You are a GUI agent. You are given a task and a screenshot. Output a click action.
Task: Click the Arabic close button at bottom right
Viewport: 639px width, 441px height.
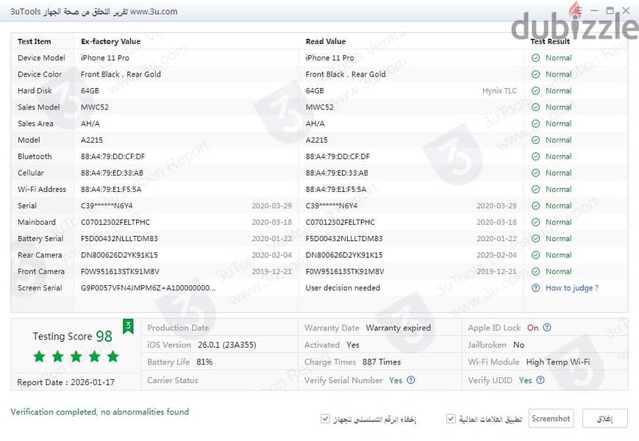point(604,419)
